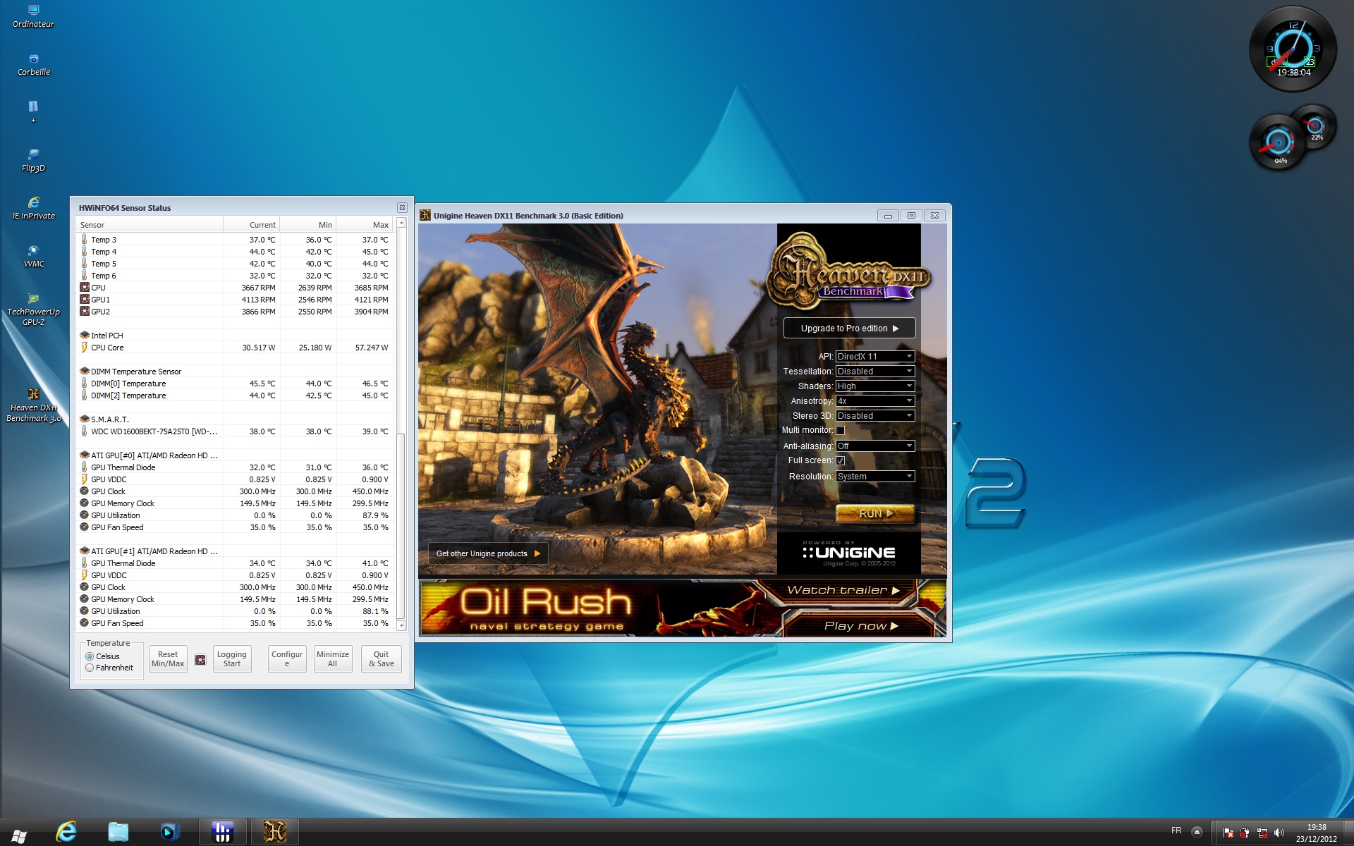Select the ATI GPU[#1] sensor group row
Viewport: 1354px width, 846px height.
pyautogui.click(x=235, y=551)
